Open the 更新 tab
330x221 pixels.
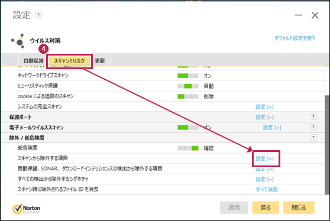tap(100, 61)
